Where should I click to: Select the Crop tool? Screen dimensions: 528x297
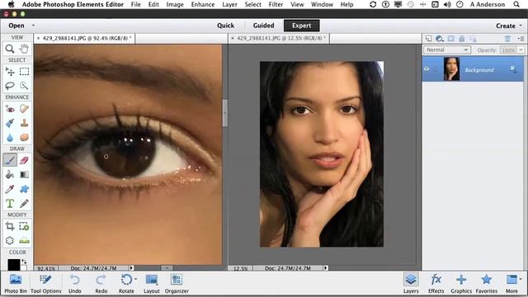(x=10, y=226)
